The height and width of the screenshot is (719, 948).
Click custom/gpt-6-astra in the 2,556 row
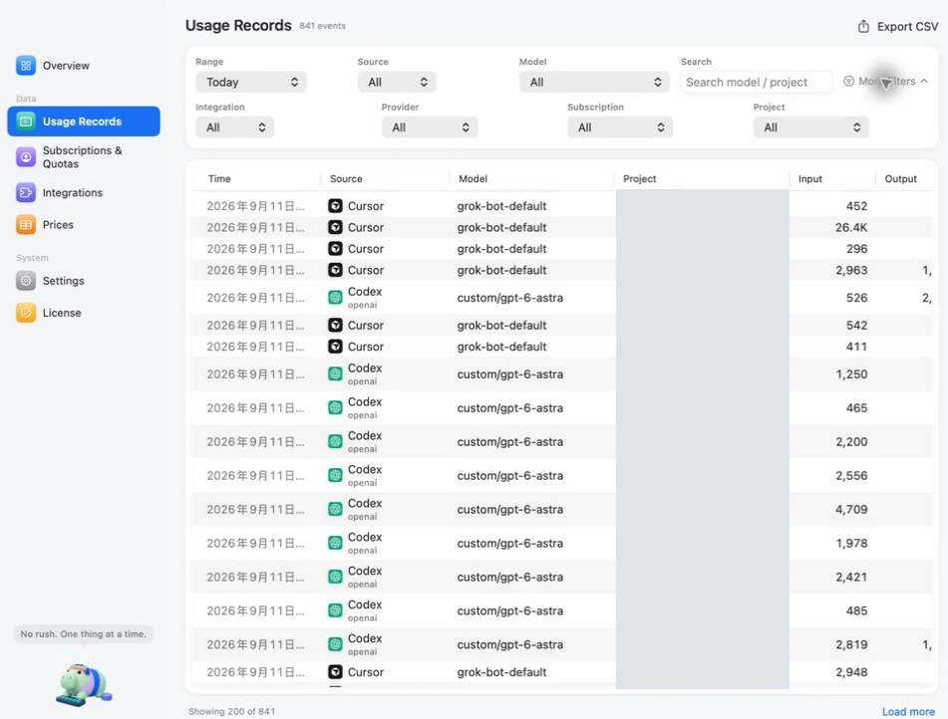point(509,475)
